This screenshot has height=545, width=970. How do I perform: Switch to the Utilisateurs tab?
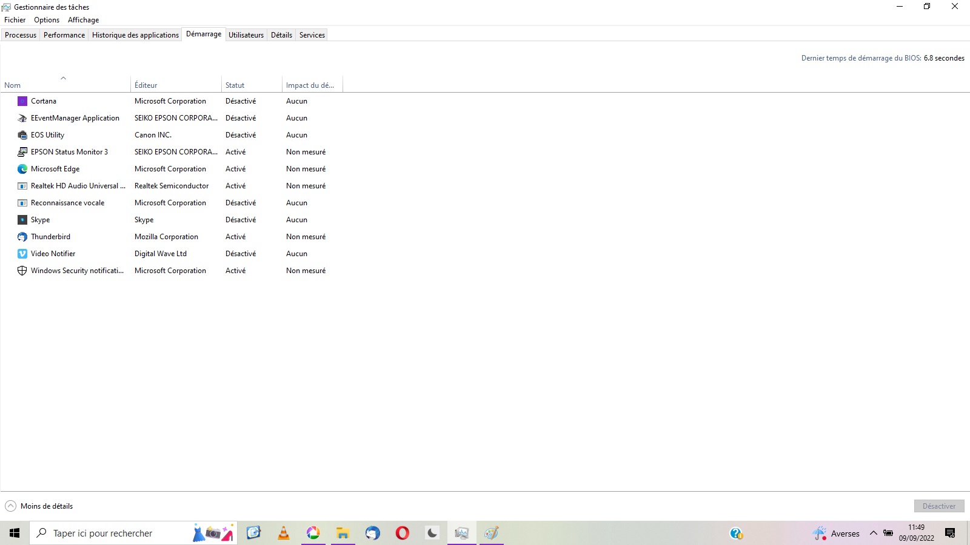tap(246, 35)
